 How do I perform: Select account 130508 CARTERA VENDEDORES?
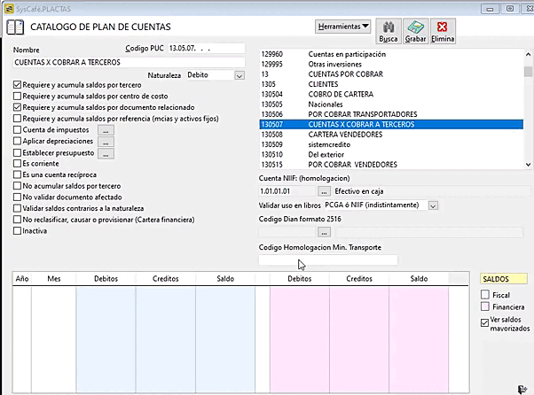click(x=391, y=135)
